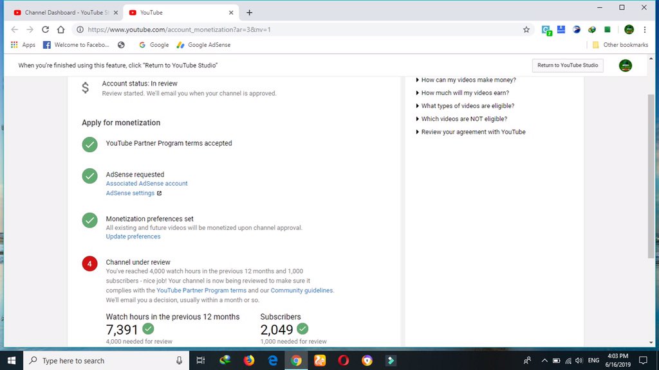
Task: Open the globe bookmark icon
Action: [x=121, y=45]
